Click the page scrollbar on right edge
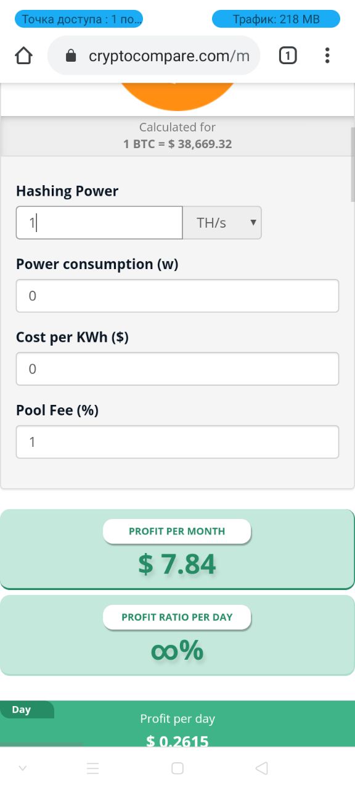Image resolution: width=355 pixels, height=790 pixels. coord(353,164)
